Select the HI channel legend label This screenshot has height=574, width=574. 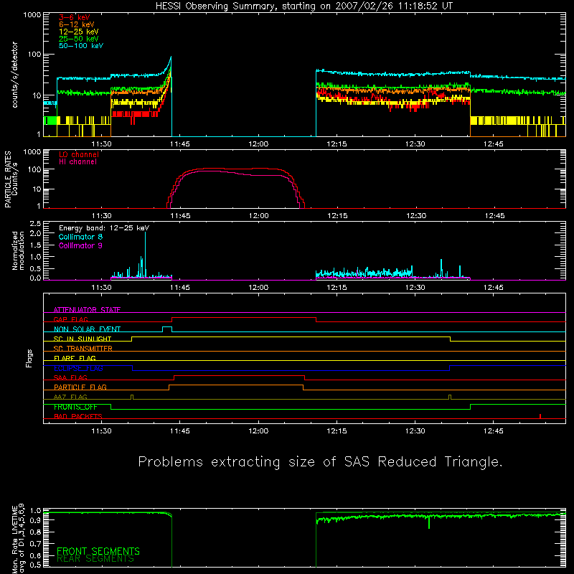point(77,162)
